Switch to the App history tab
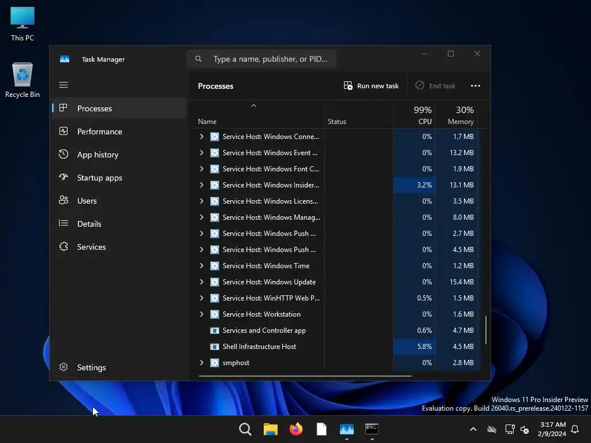 coord(119,155)
